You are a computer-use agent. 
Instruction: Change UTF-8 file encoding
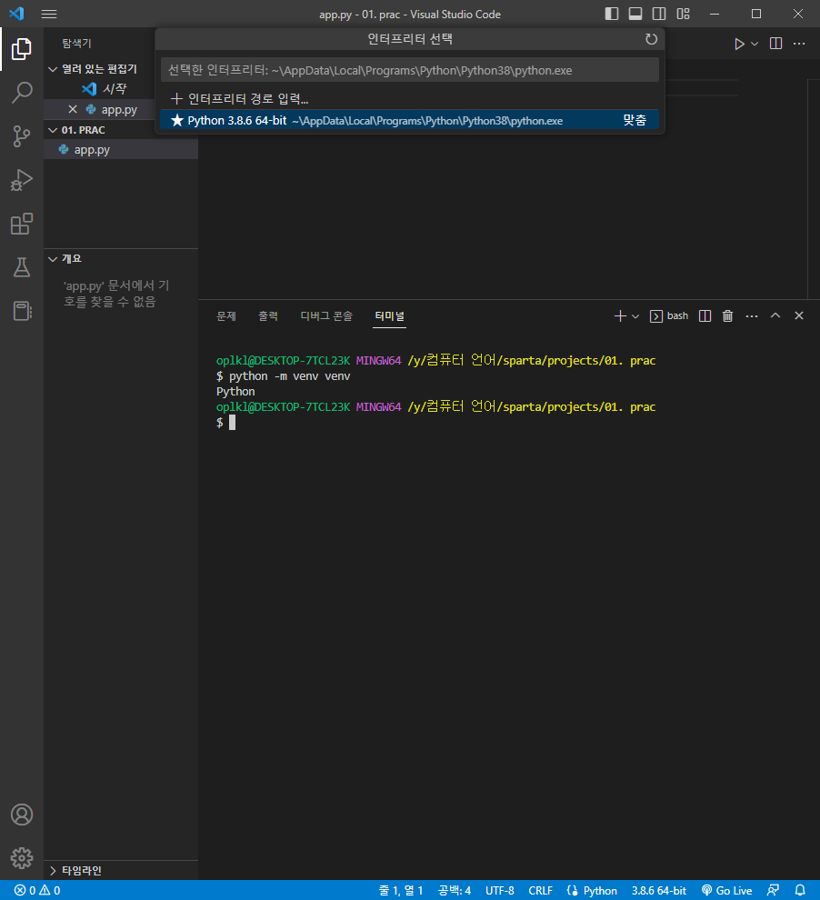(500, 890)
